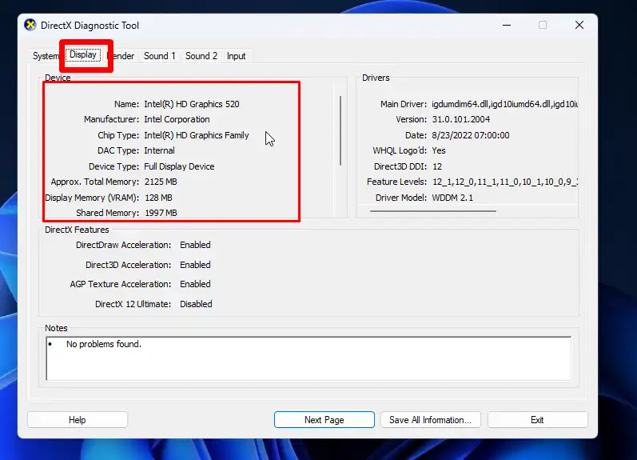Screen dimensions: 637x460
Task: Minimize the DirectX Diagnostic Tool window
Action: (507, 26)
